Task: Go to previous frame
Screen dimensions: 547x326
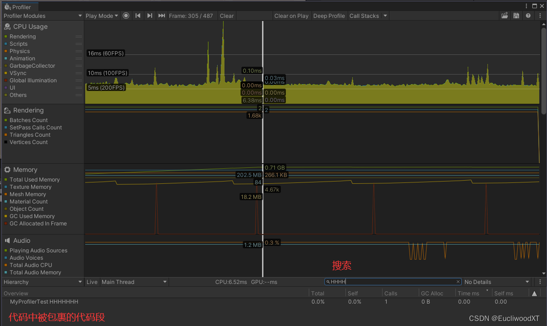Action: pyautogui.click(x=138, y=16)
